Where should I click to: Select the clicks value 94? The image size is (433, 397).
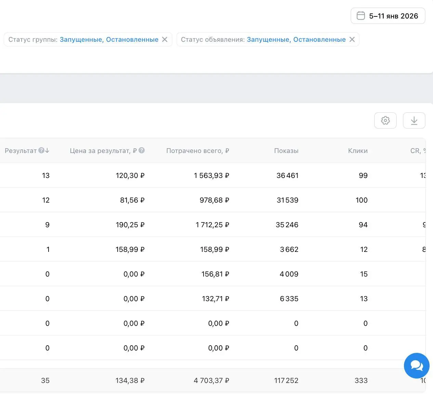point(363,225)
